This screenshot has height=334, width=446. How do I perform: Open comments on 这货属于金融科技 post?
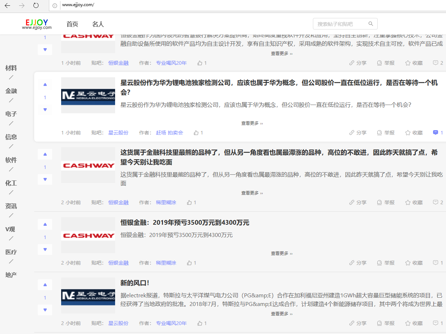tap(438, 202)
